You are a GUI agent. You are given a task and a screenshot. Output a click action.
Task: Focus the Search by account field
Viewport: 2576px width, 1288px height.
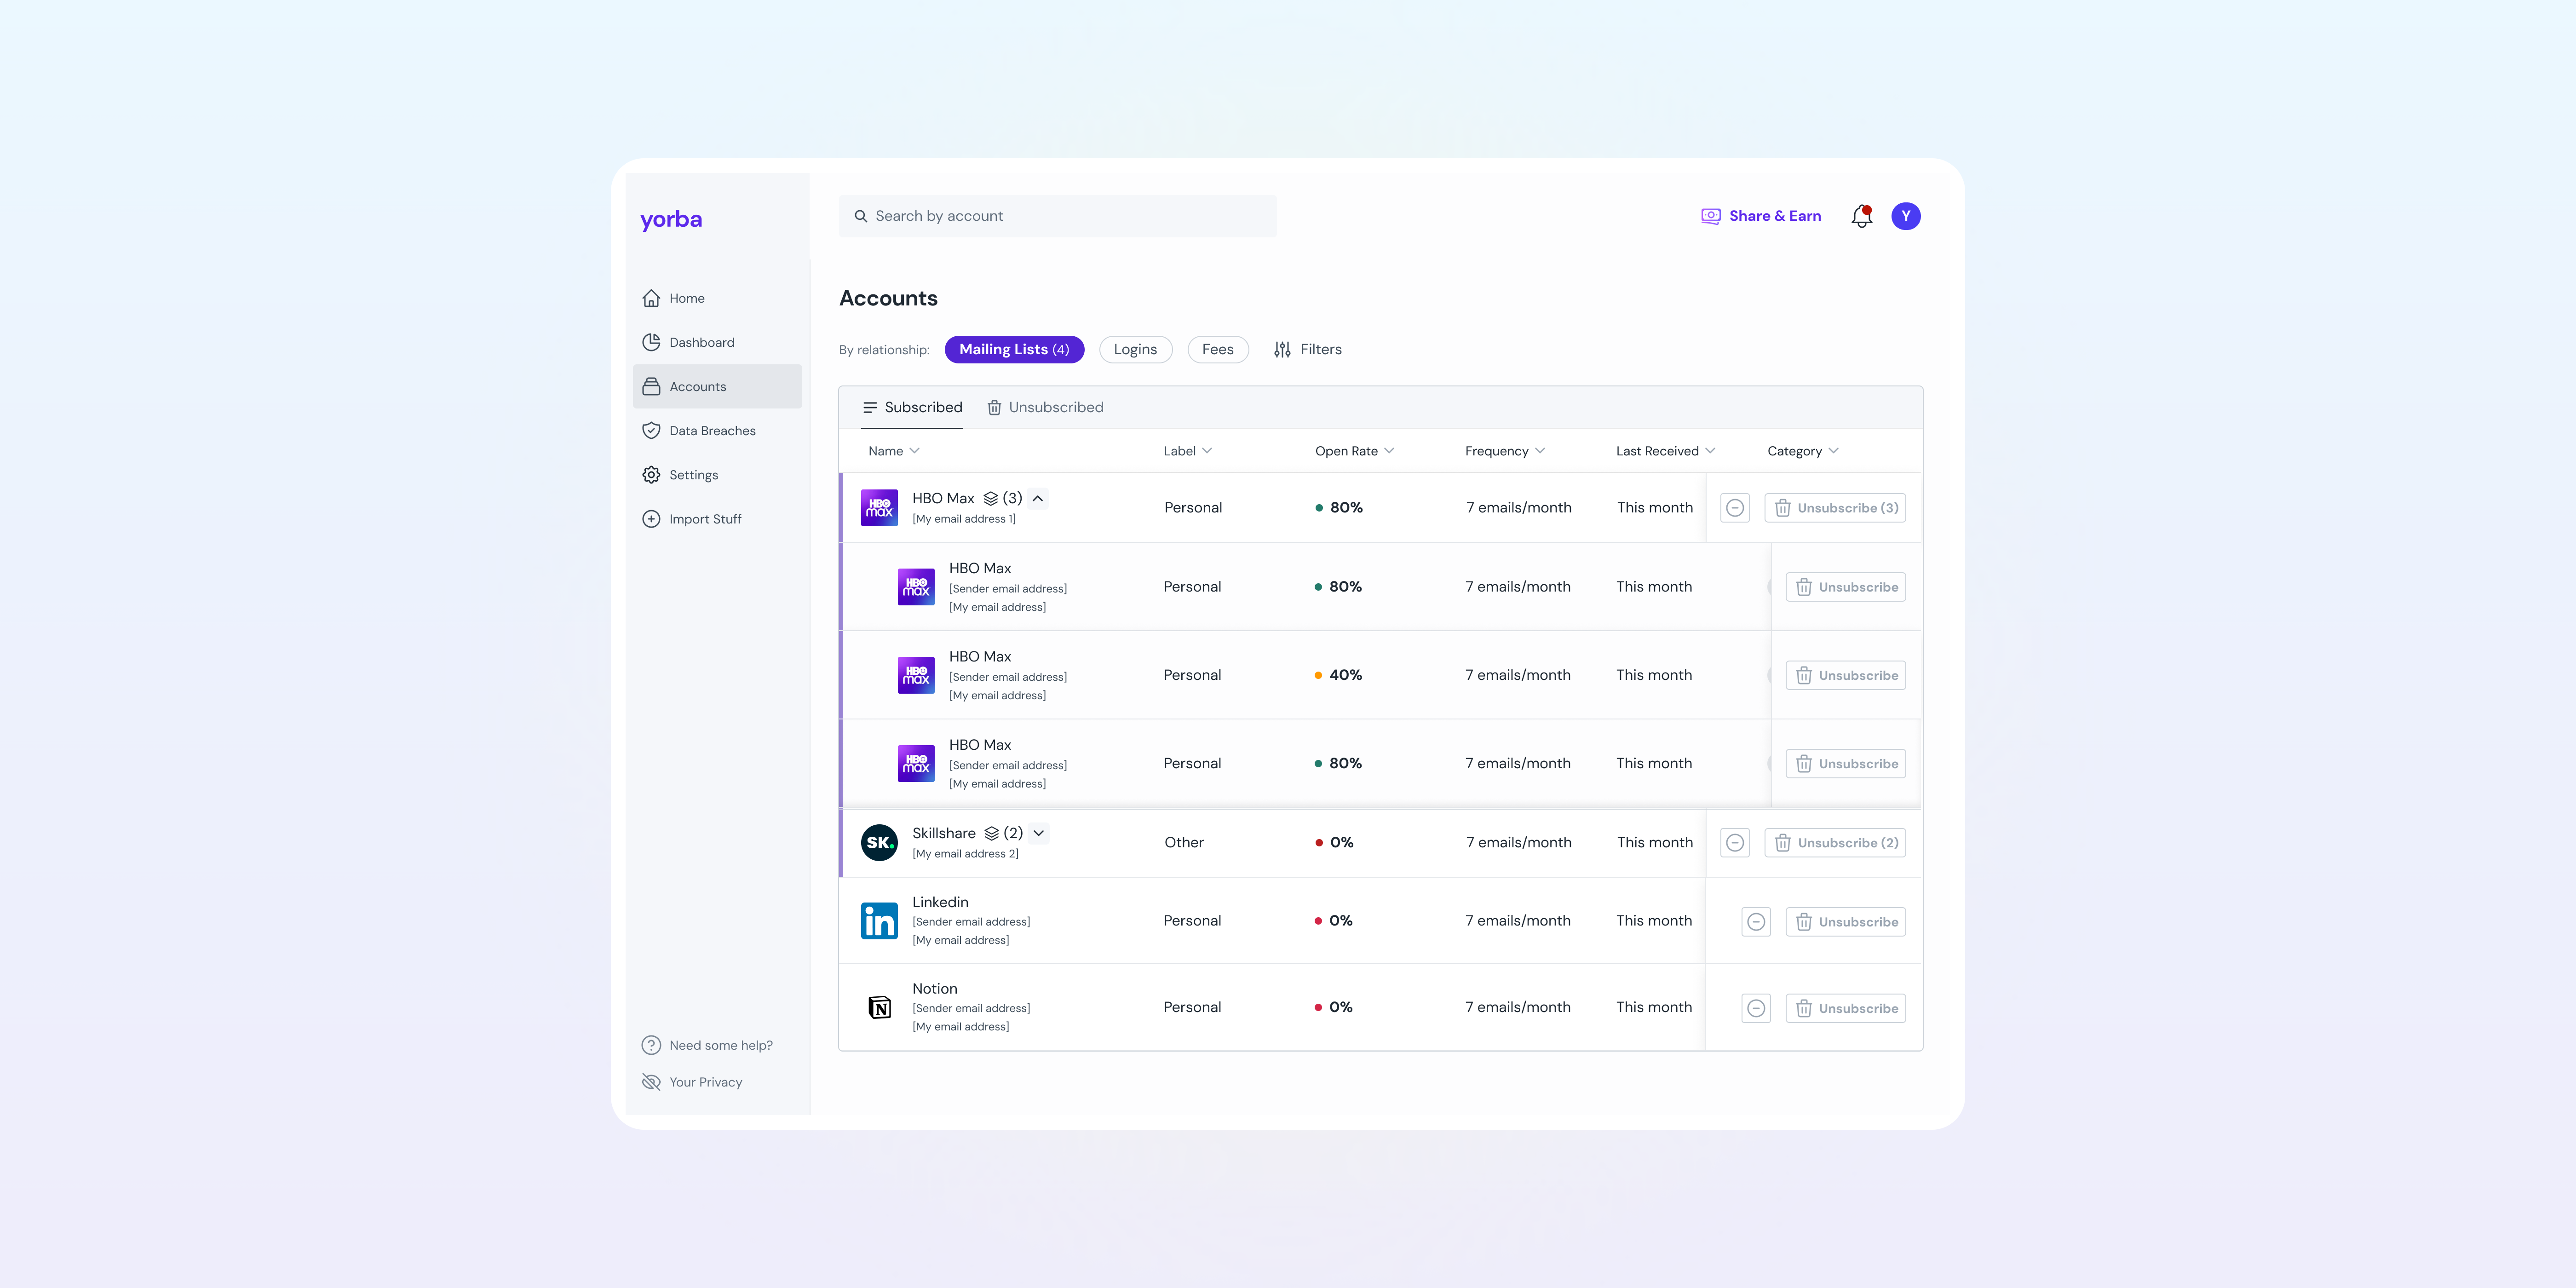pos(1057,216)
